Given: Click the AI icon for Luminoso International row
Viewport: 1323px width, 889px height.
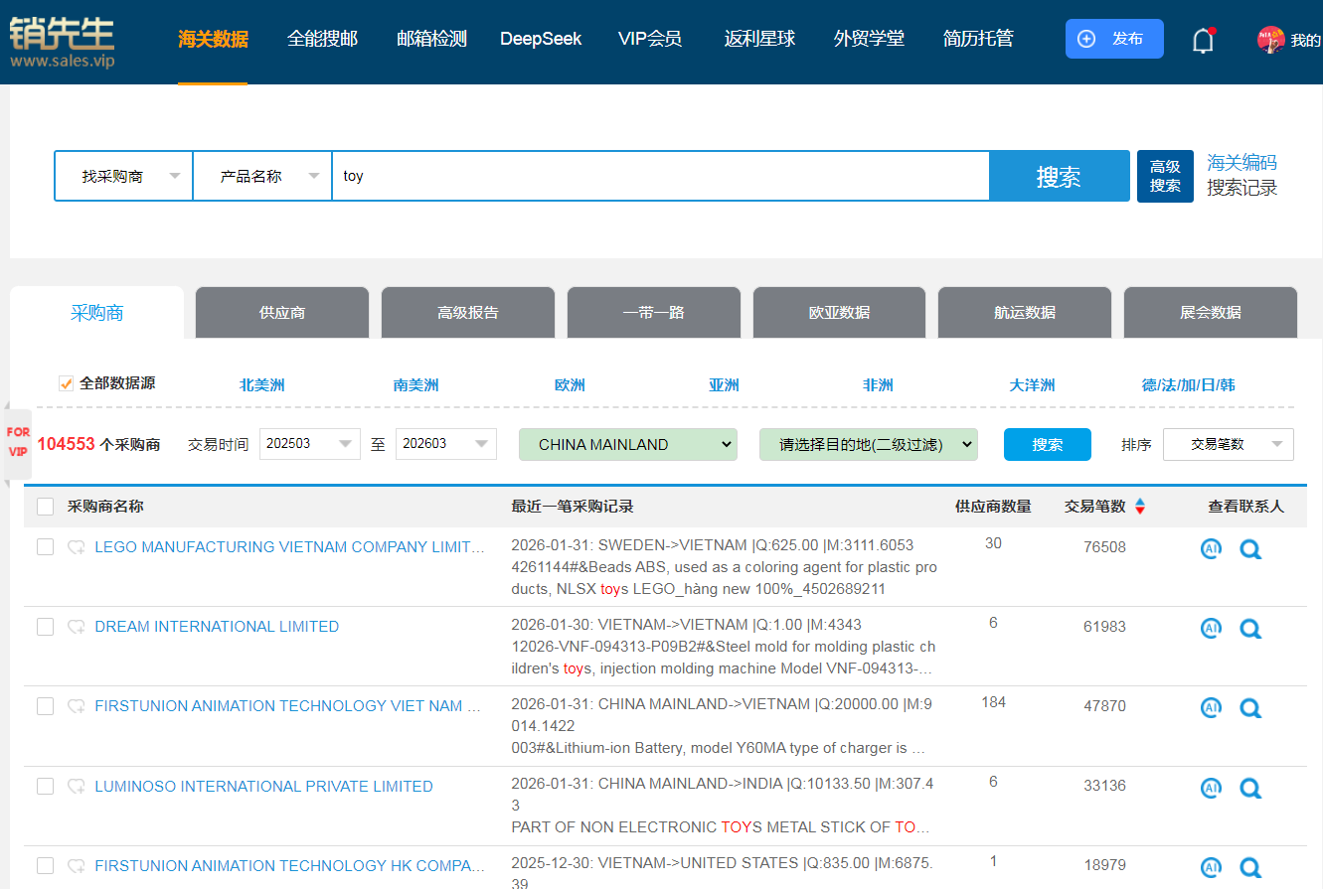Looking at the screenshot, I should coord(1211,788).
